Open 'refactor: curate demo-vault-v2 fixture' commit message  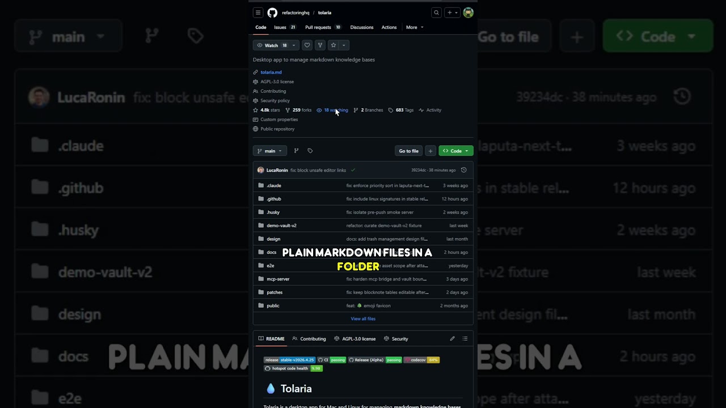(x=384, y=226)
